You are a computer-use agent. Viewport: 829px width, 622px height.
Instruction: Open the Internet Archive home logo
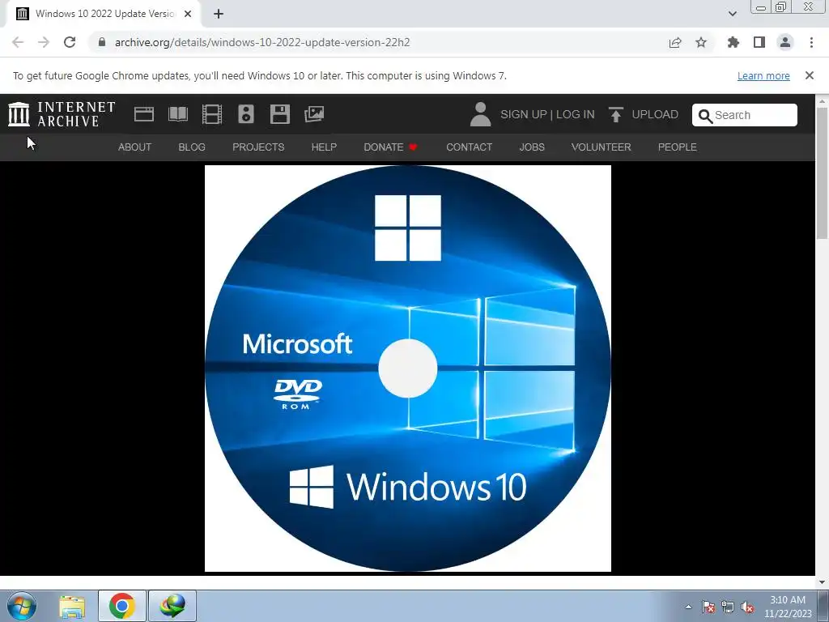(x=62, y=114)
